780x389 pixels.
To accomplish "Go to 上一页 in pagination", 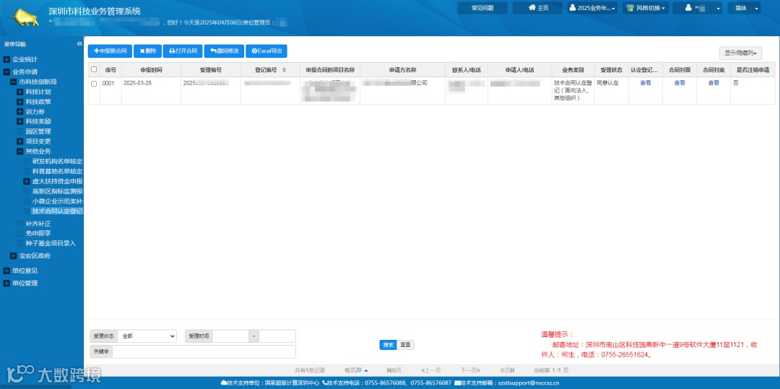I will 430,370.
